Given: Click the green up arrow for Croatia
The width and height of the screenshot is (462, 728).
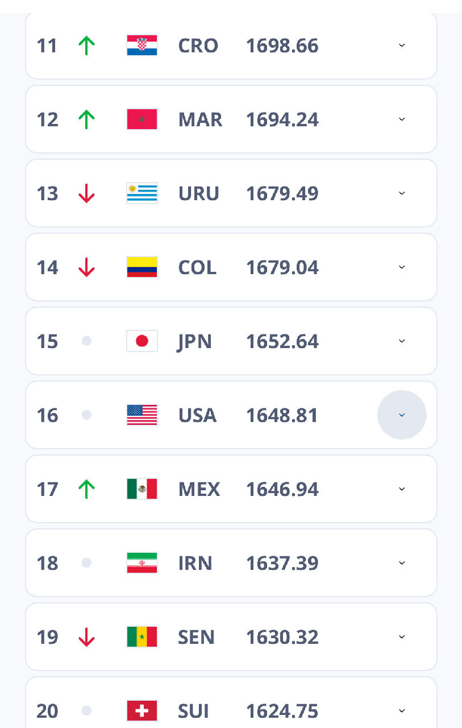Looking at the screenshot, I should [86, 45].
